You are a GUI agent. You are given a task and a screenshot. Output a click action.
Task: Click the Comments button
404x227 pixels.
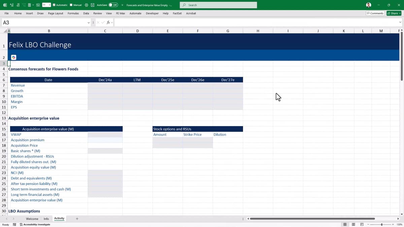coord(375,13)
